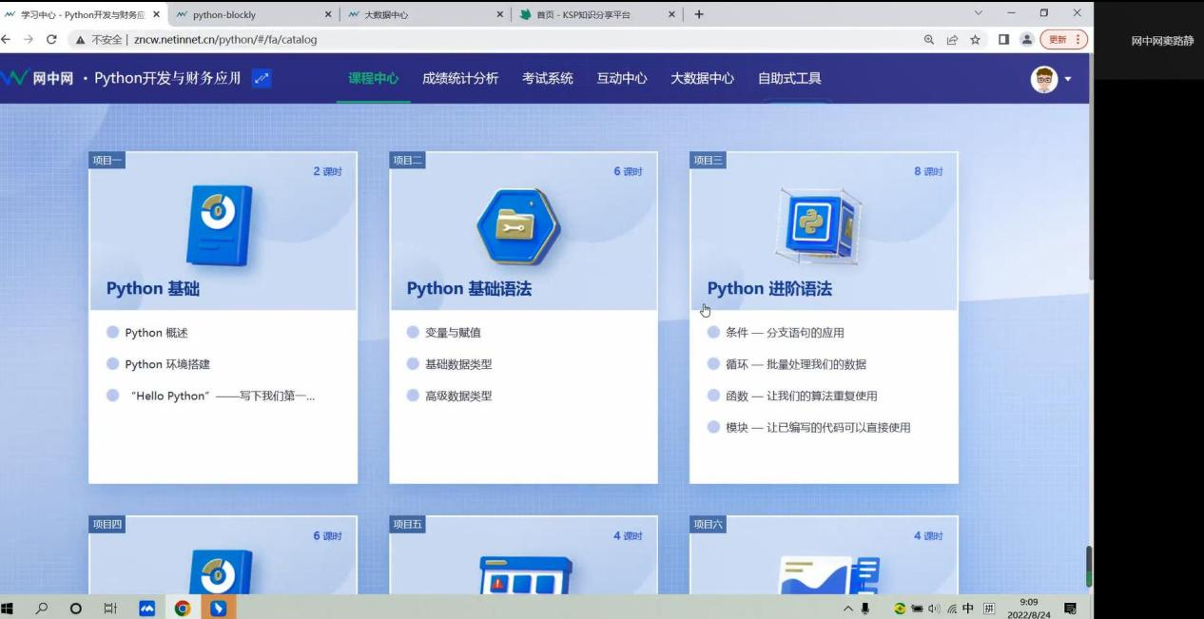
Task: Click the 项目三 badge
Action: [708, 160]
